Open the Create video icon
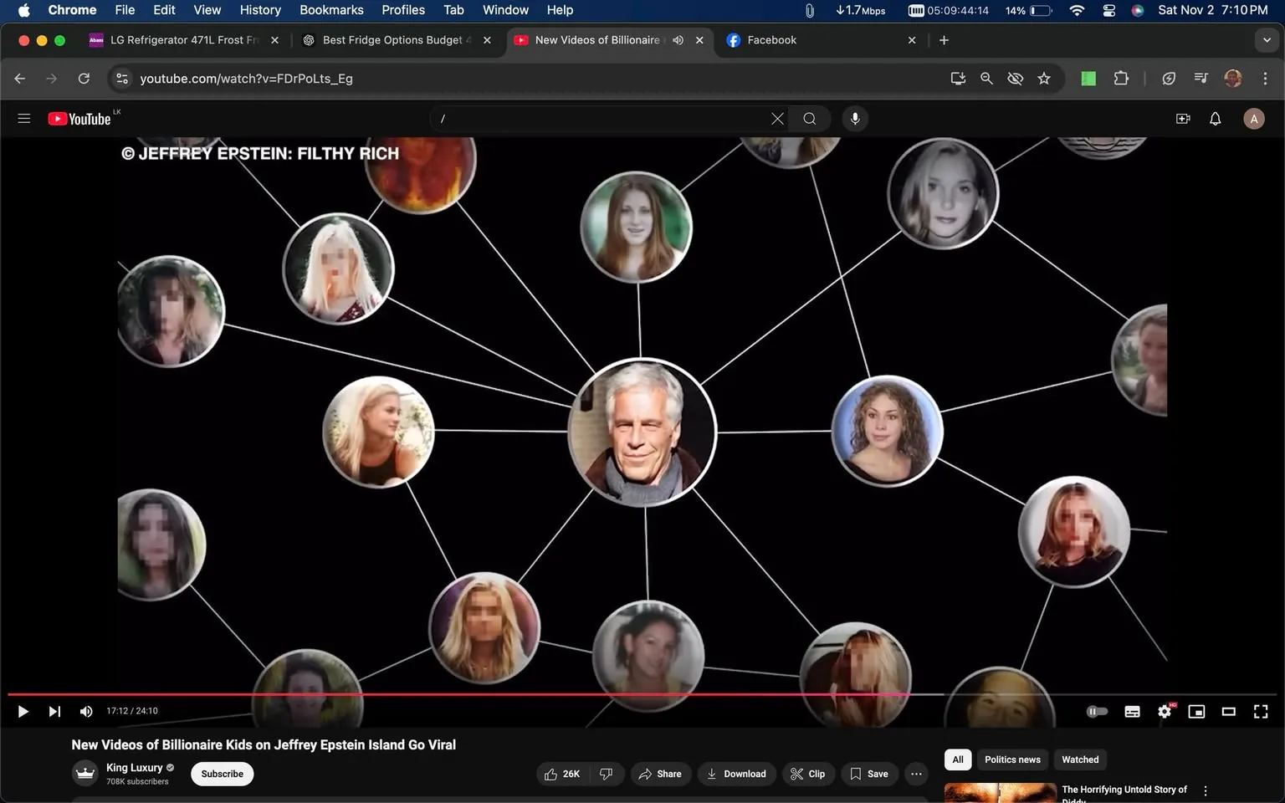 1182,118
